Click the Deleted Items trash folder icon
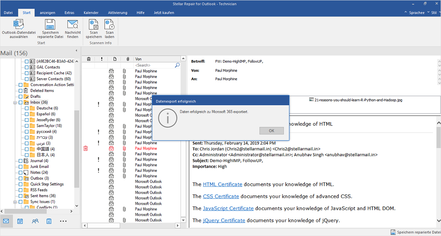441x236 pixels. tap(27, 91)
